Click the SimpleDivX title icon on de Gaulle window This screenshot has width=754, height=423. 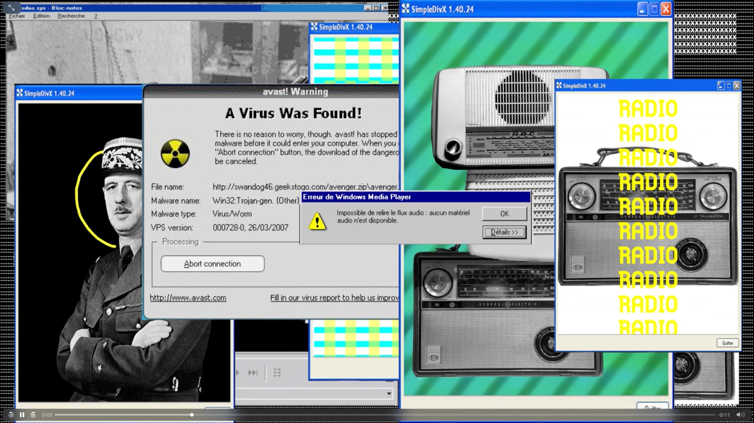coord(20,93)
